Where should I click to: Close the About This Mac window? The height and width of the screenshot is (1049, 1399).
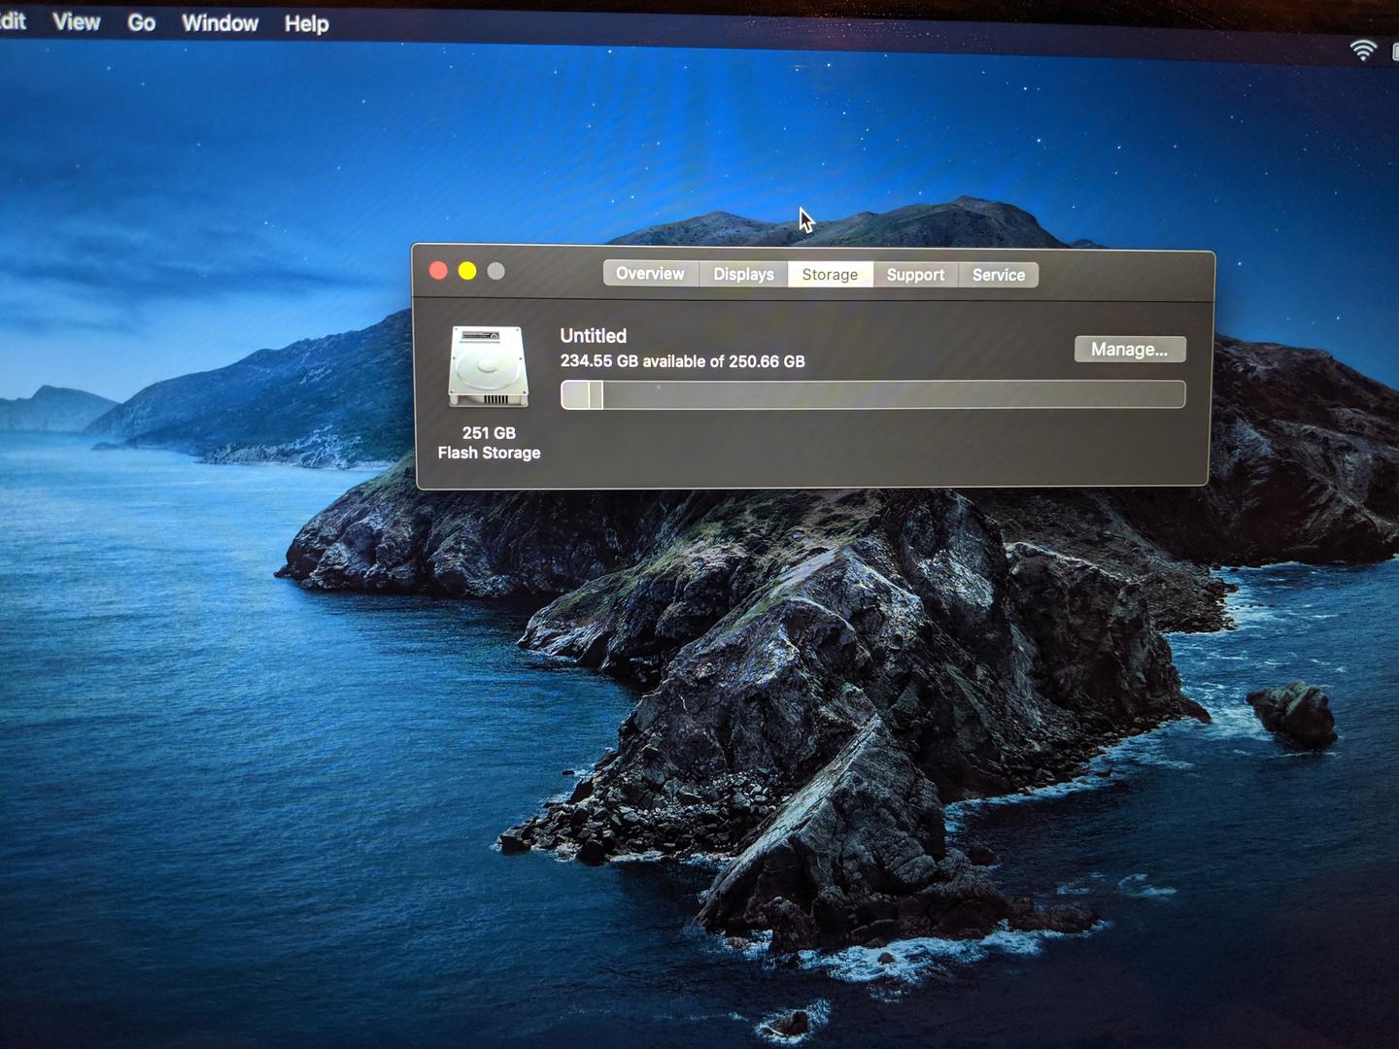click(x=438, y=271)
